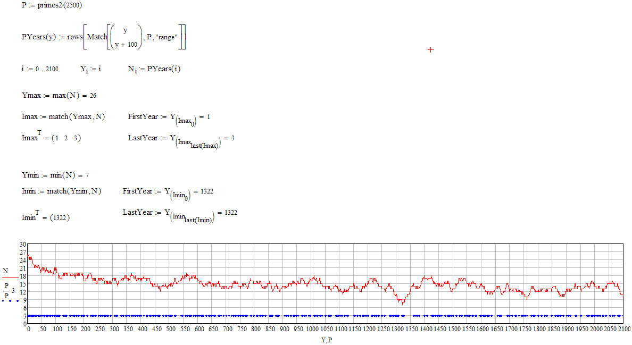The image size is (632, 345).
Task: Click the P/P·3 trace label on y-axis
Action: pyautogui.click(x=9, y=290)
